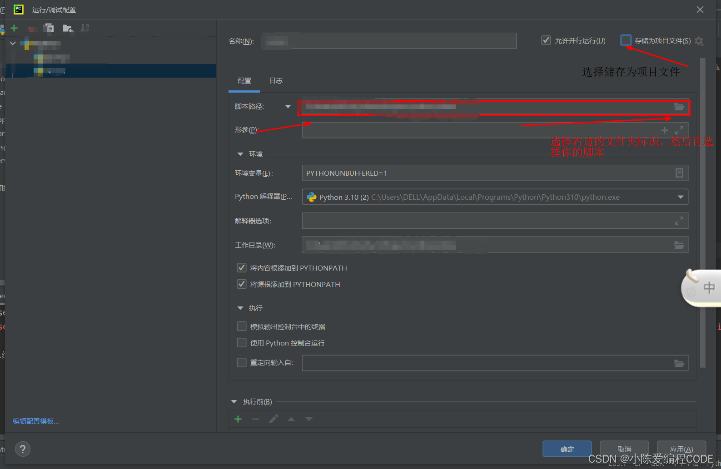Toggle 将源根添加到 PYTHONPATH checkbox

click(x=242, y=284)
